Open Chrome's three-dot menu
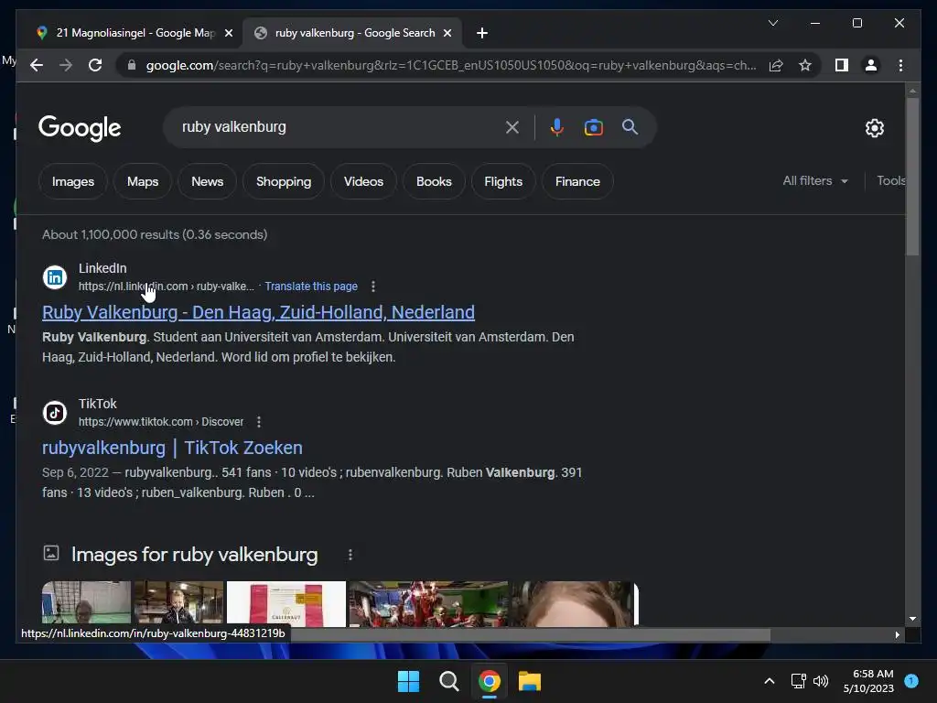This screenshot has height=703, width=937. point(900,65)
